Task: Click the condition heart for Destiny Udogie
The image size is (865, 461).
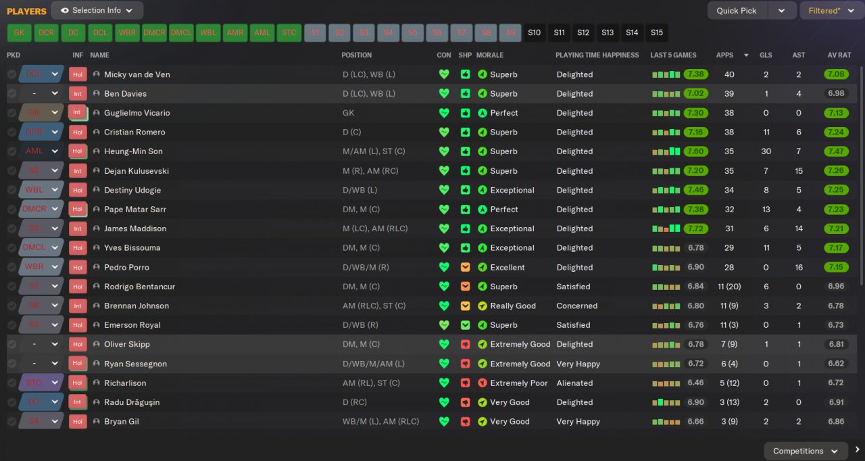Action: coord(444,190)
